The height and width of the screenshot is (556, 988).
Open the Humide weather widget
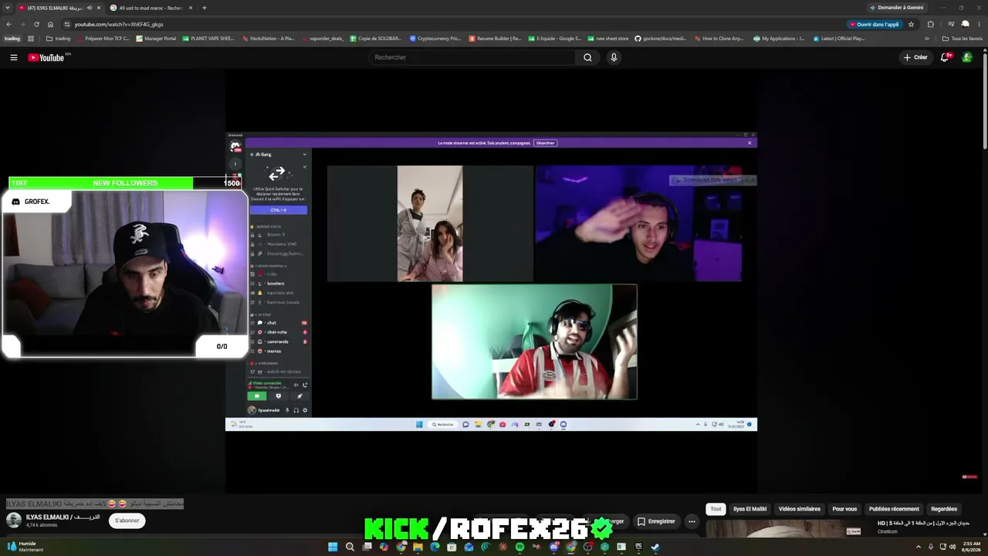coord(25,547)
